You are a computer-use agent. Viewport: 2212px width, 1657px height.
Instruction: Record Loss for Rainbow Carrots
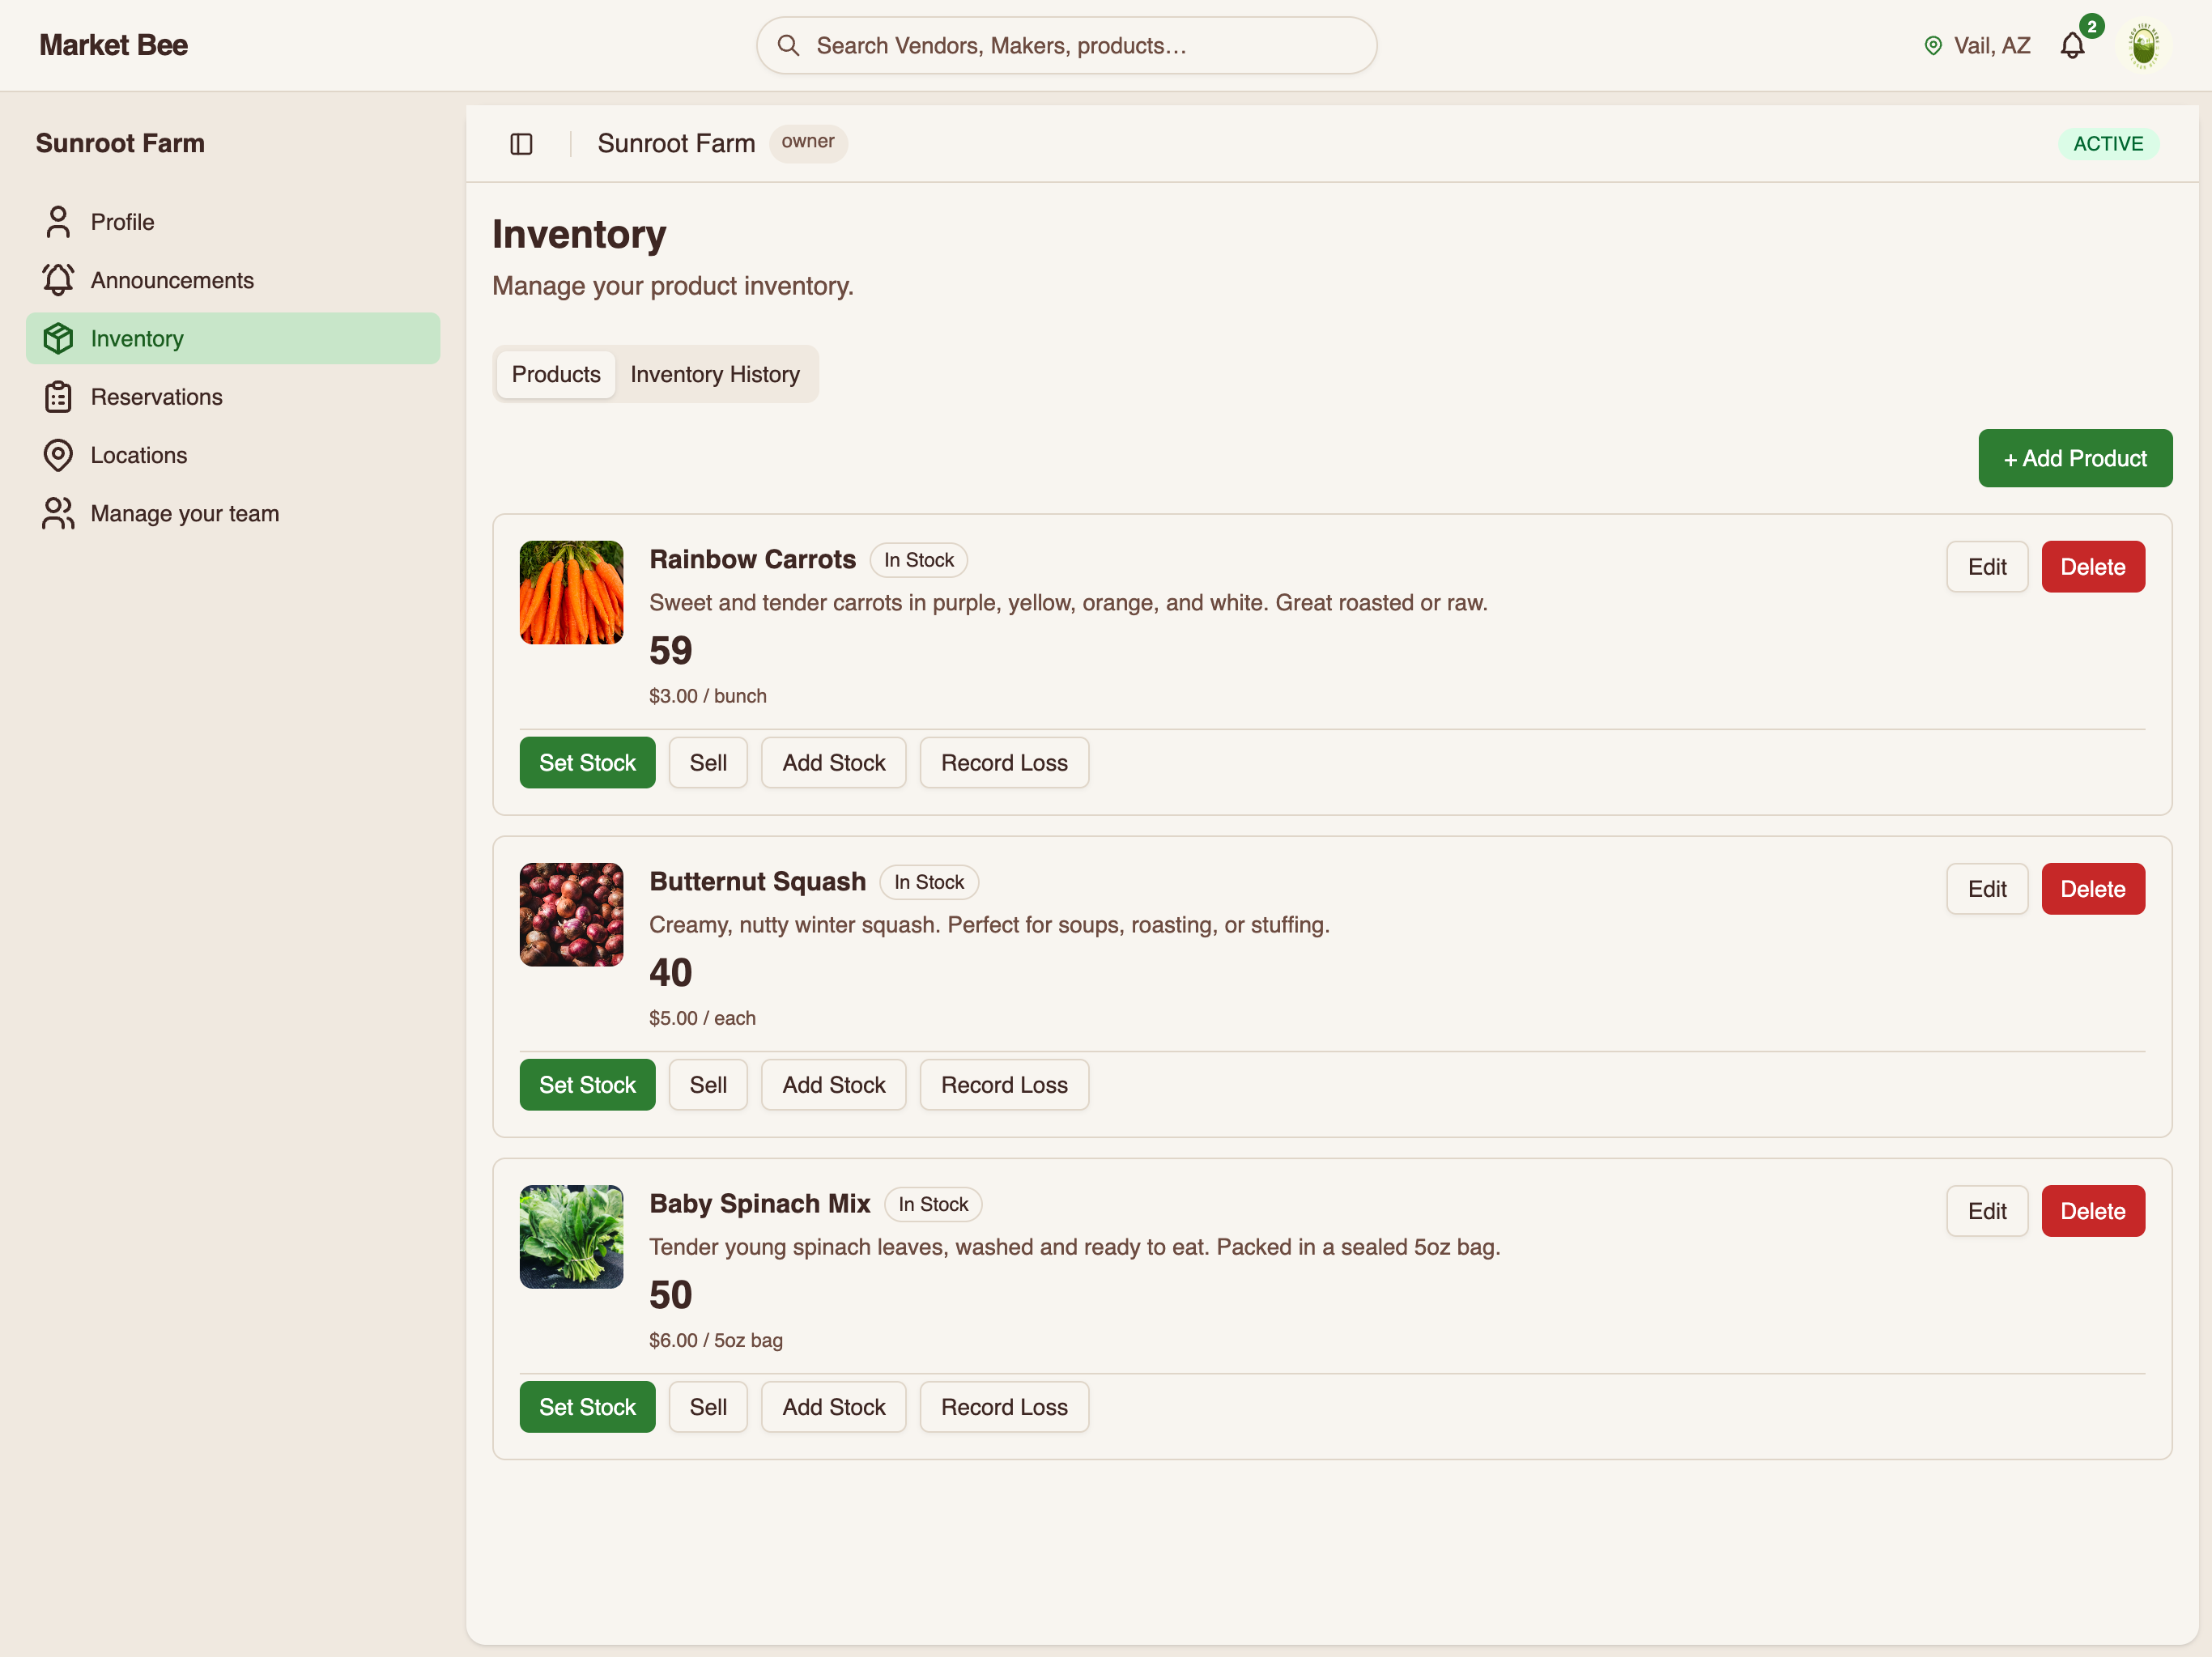coord(1004,763)
